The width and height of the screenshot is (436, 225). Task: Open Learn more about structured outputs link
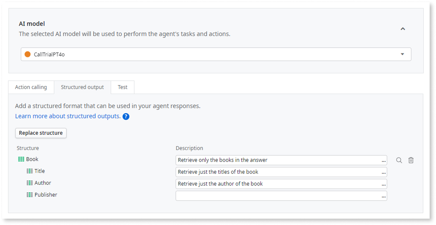pyautogui.click(x=67, y=116)
